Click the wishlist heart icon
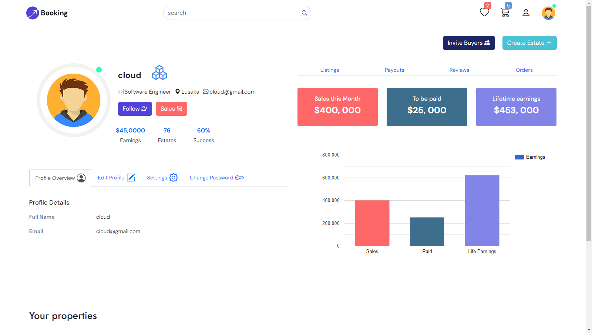 [x=484, y=12]
